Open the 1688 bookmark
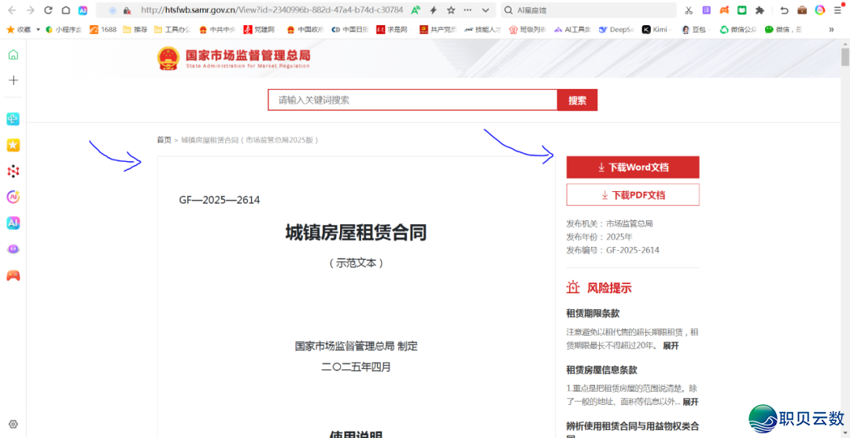Image resolution: width=850 pixels, height=438 pixels. [103, 29]
